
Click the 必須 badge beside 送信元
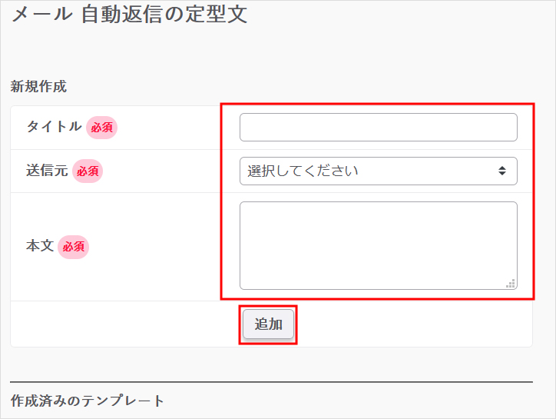pos(88,171)
